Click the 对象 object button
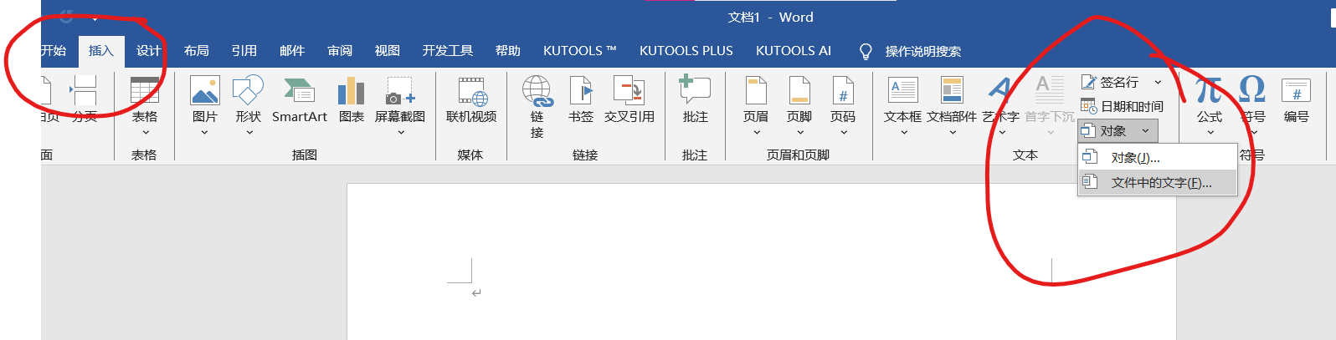 (x=1103, y=131)
